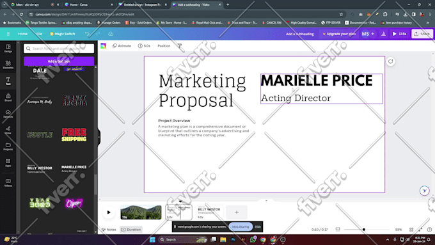Click the Hide link in sharing banner
The height and width of the screenshot is (245, 435).
coord(258,226)
